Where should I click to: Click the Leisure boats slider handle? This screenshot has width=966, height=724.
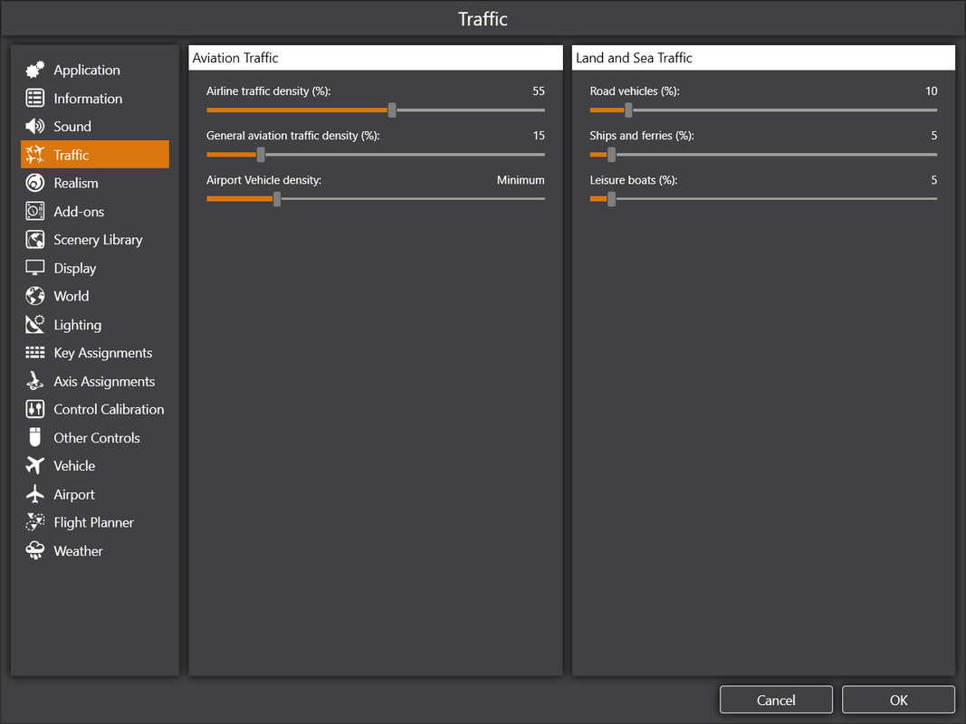pyautogui.click(x=611, y=199)
